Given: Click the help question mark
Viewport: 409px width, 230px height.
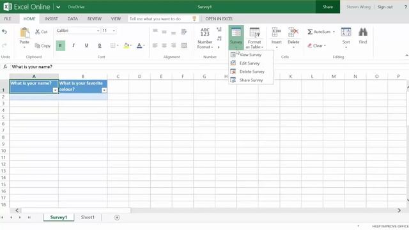Looking at the screenshot, I should (406, 7).
